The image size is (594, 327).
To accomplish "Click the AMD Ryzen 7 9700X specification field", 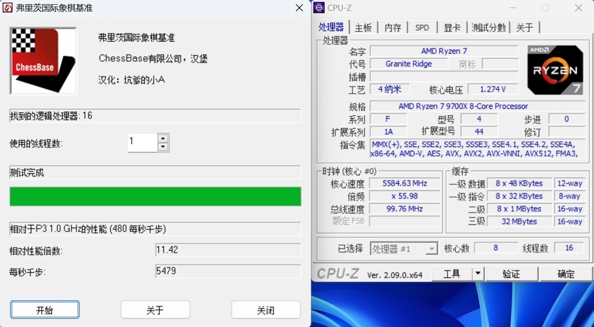I will 478,106.
